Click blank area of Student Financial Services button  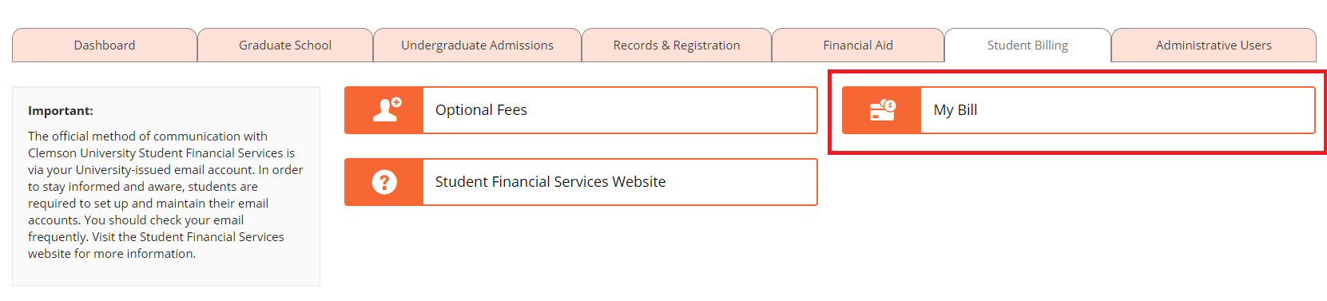(739, 182)
